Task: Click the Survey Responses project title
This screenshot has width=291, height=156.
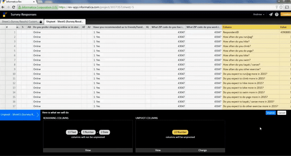Action: pos(24,15)
